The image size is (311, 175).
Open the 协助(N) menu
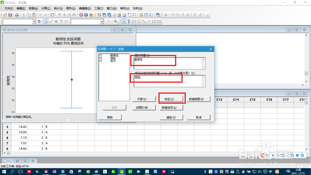pyautogui.click(x=138, y=8)
